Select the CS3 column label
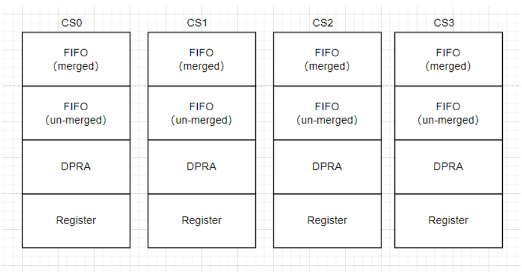Viewport: 522px width, 275px height. 444,23
